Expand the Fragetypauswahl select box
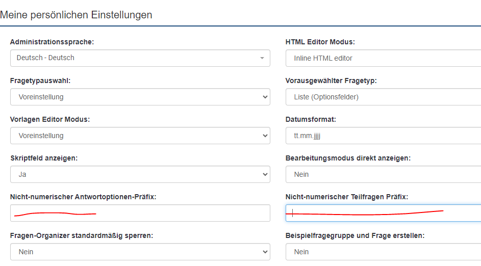This screenshot has width=481, height=266. (x=140, y=97)
